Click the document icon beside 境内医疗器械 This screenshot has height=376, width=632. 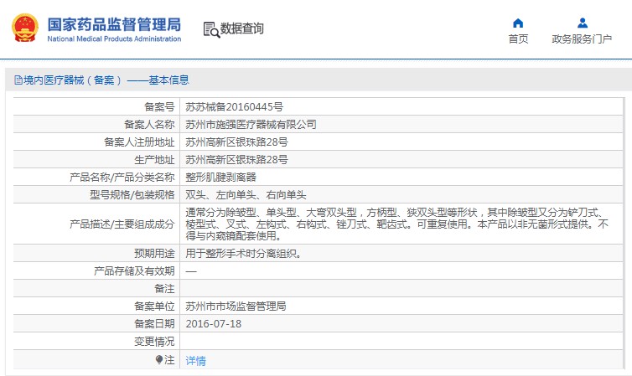click(x=18, y=80)
